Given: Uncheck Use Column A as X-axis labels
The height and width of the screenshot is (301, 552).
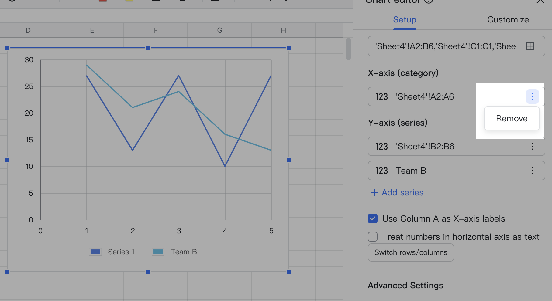Looking at the screenshot, I should tap(372, 218).
